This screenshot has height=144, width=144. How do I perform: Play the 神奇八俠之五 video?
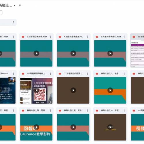click(x=73, y=127)
